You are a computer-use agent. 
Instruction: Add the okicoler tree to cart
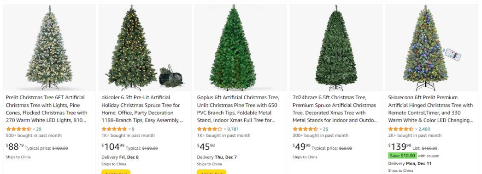coord(116,172)
